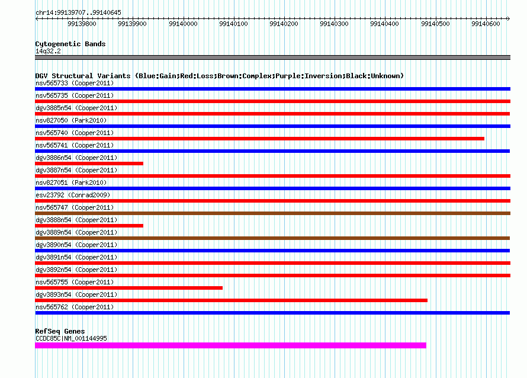Screen dimensions: 527x378
Task: Click ruler position 99139800
Action: click(x=82, y=24)
